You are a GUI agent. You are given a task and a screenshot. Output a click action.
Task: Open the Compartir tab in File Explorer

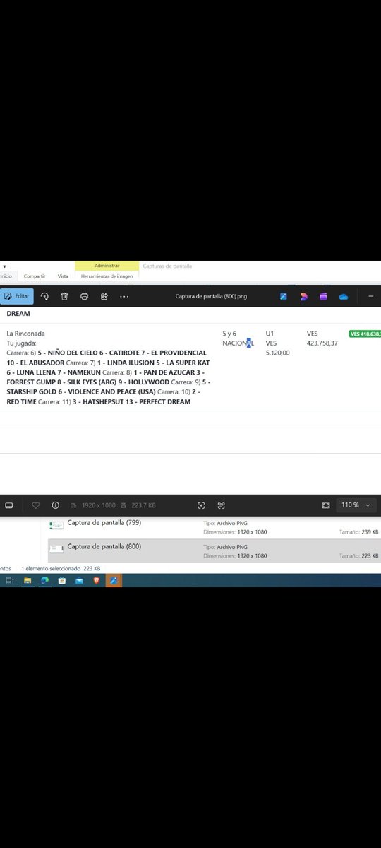(34, 276)
